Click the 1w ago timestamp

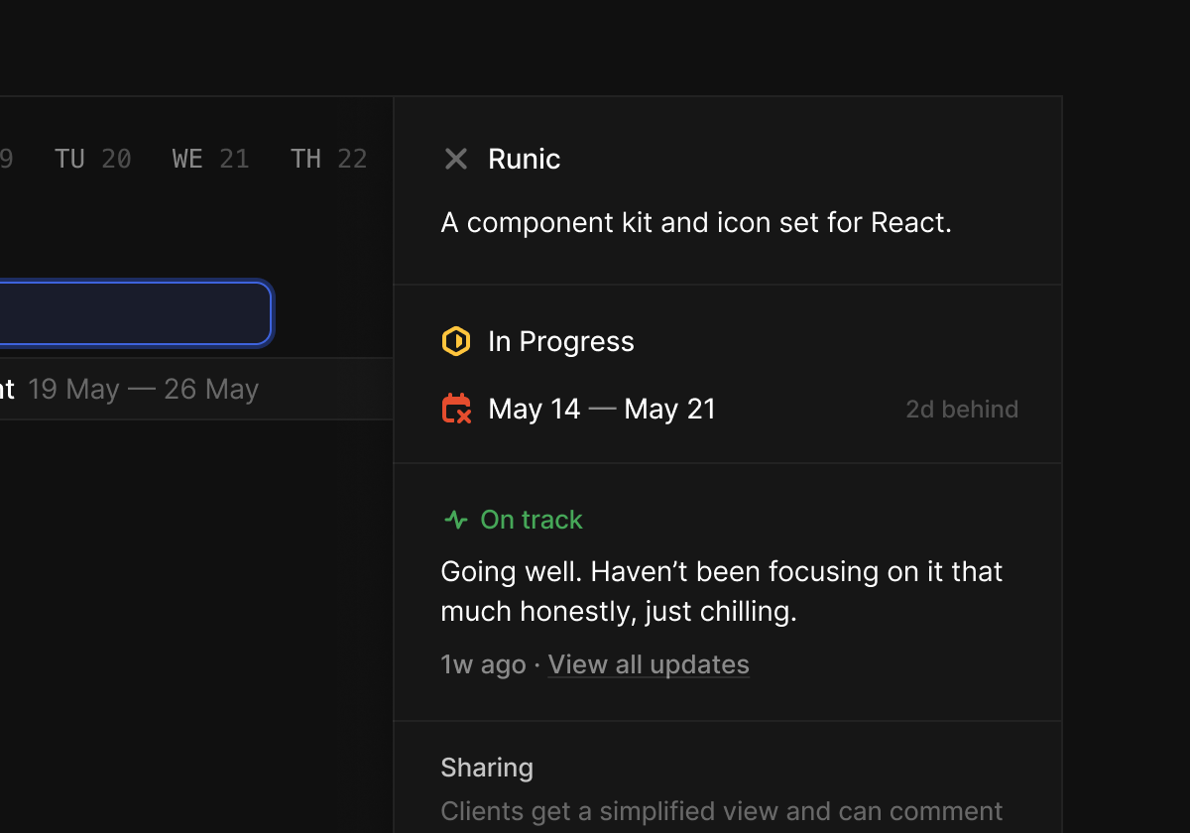(x=483, y=664)
